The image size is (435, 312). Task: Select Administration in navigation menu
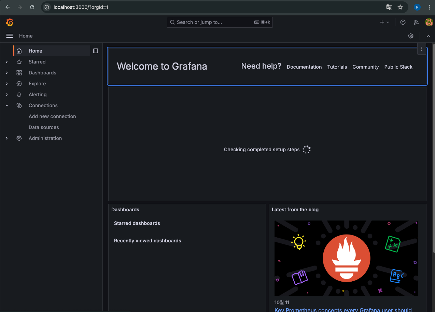coord(45,138)
